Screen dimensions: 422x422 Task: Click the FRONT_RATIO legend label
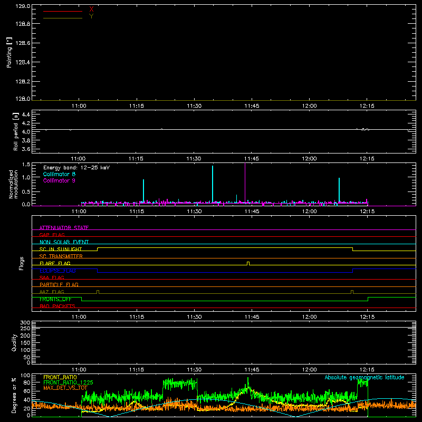[60, 377]
